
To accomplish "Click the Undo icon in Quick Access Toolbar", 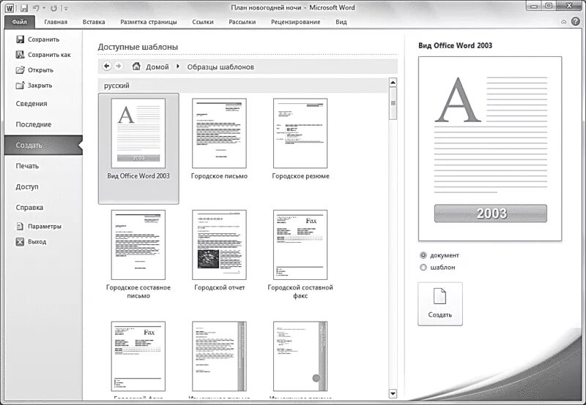I will coord(36,8).
